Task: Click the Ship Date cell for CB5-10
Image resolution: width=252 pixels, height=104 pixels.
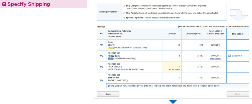Action: point(238,45)
